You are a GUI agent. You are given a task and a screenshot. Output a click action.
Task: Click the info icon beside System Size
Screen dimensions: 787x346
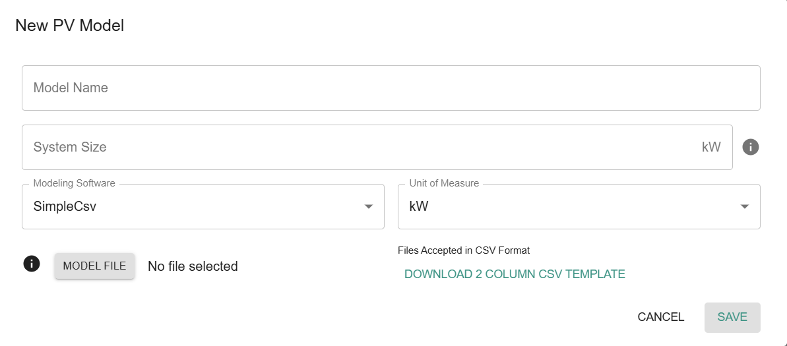751,147
